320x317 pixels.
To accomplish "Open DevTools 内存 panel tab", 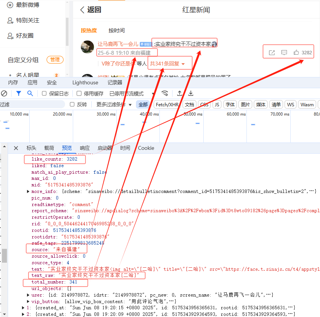I will [x=13, y=83].
